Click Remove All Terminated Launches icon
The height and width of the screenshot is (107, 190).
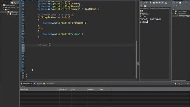coord(147,3)
